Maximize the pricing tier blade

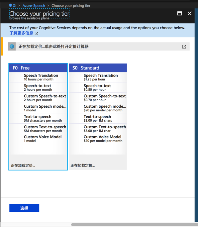180,14
